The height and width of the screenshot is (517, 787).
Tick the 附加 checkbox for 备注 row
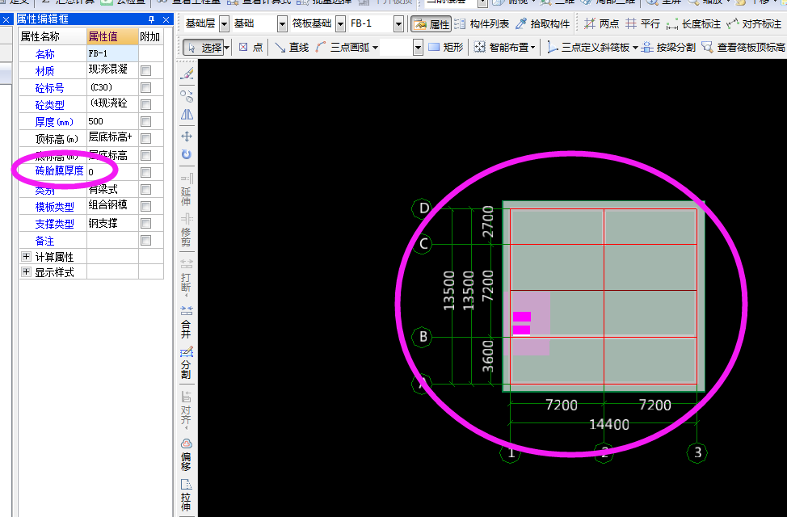point(146,241)
